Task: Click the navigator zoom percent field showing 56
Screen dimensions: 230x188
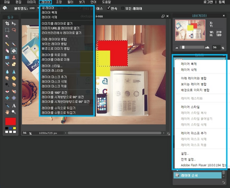Action: 216,47
